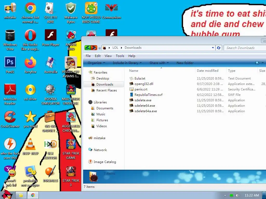Sort by the Type column header
This screenshot has height=199, width=266.
click(x=242, y=70)
